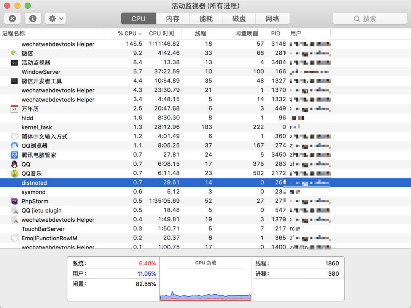This screenshot has height=308, width=411.
Task: Sort by CPU 时间 column header
Action: click(163, 33)
